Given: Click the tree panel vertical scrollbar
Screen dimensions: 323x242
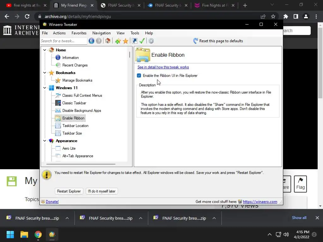Looking at the screenshot, I should 130,55.
